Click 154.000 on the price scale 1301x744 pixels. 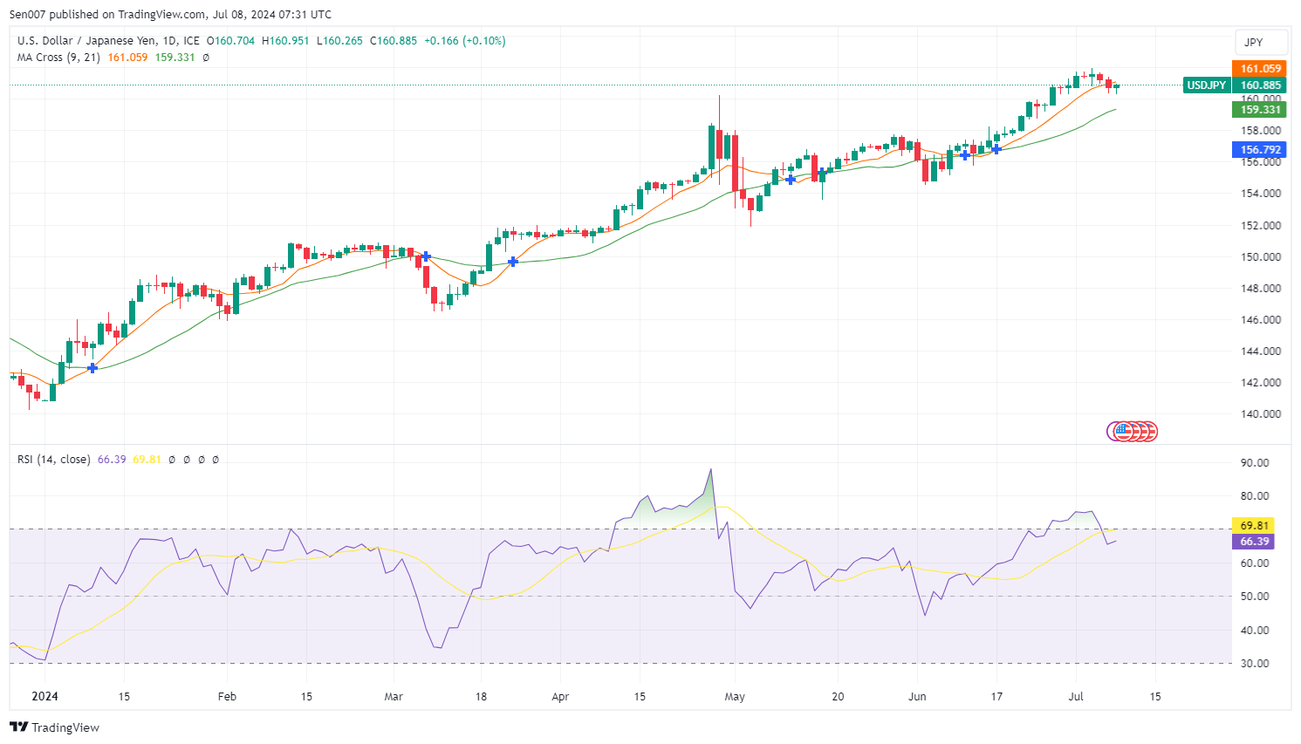(1261, 194)
